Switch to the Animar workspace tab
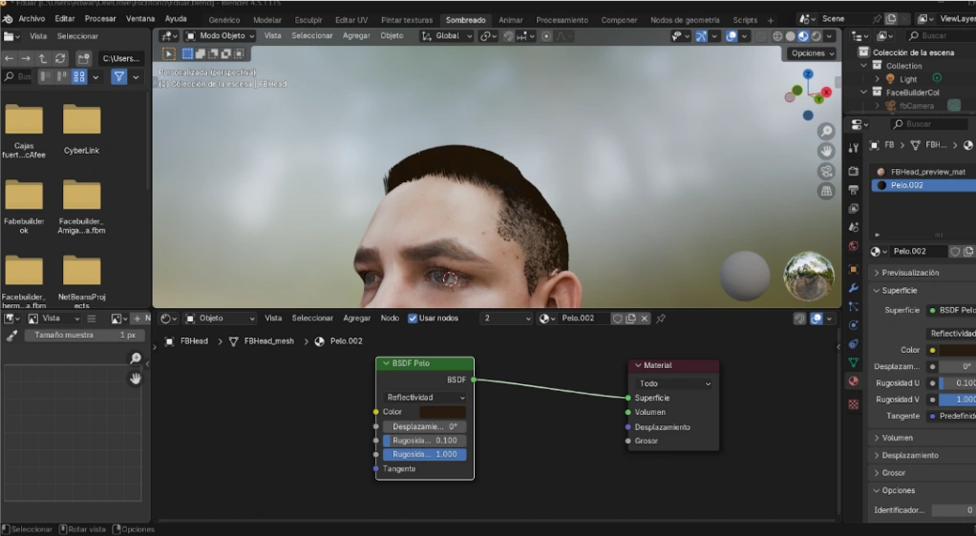Screen dimensions: 976x536 [x=510, y=20]
